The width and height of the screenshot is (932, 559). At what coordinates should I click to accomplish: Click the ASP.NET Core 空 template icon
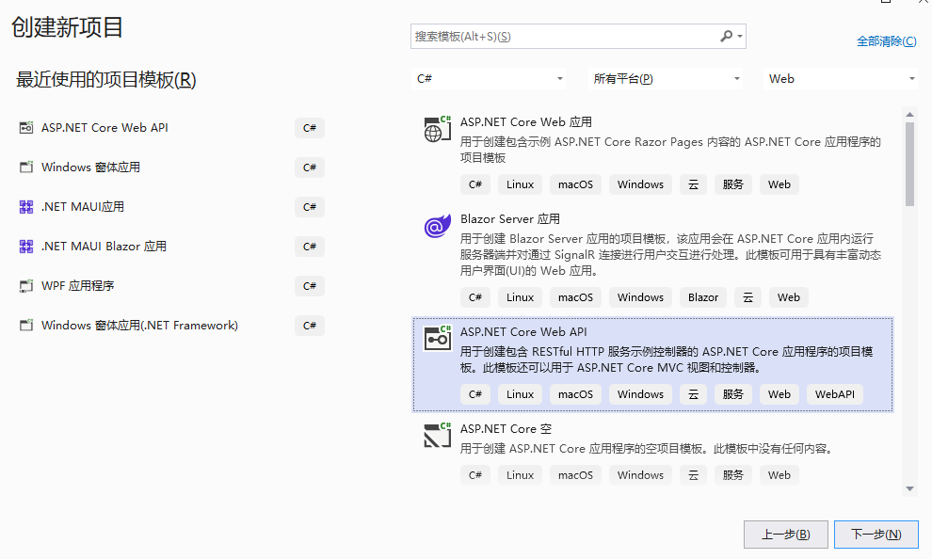pyautogui.click(x=437, y=435)
